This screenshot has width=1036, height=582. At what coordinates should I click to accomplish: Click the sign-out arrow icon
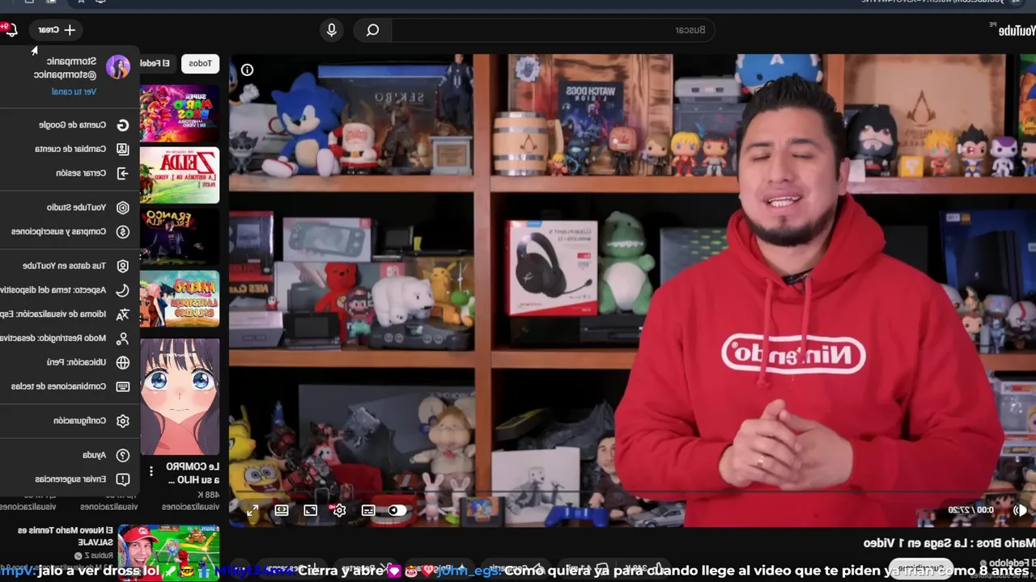tap(123, 173)
